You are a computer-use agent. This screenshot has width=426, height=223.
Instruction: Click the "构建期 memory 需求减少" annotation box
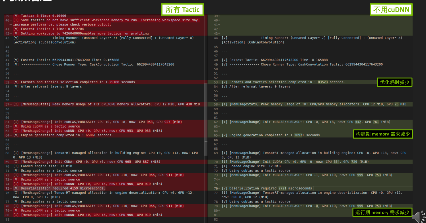(x=382, y=134)
